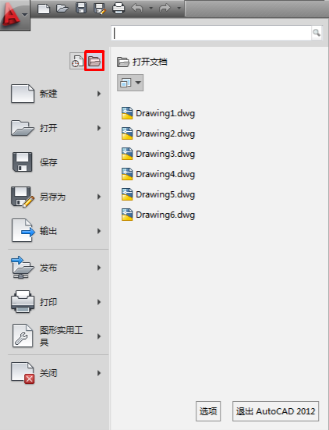Click the 选项 button

[208, 411]
